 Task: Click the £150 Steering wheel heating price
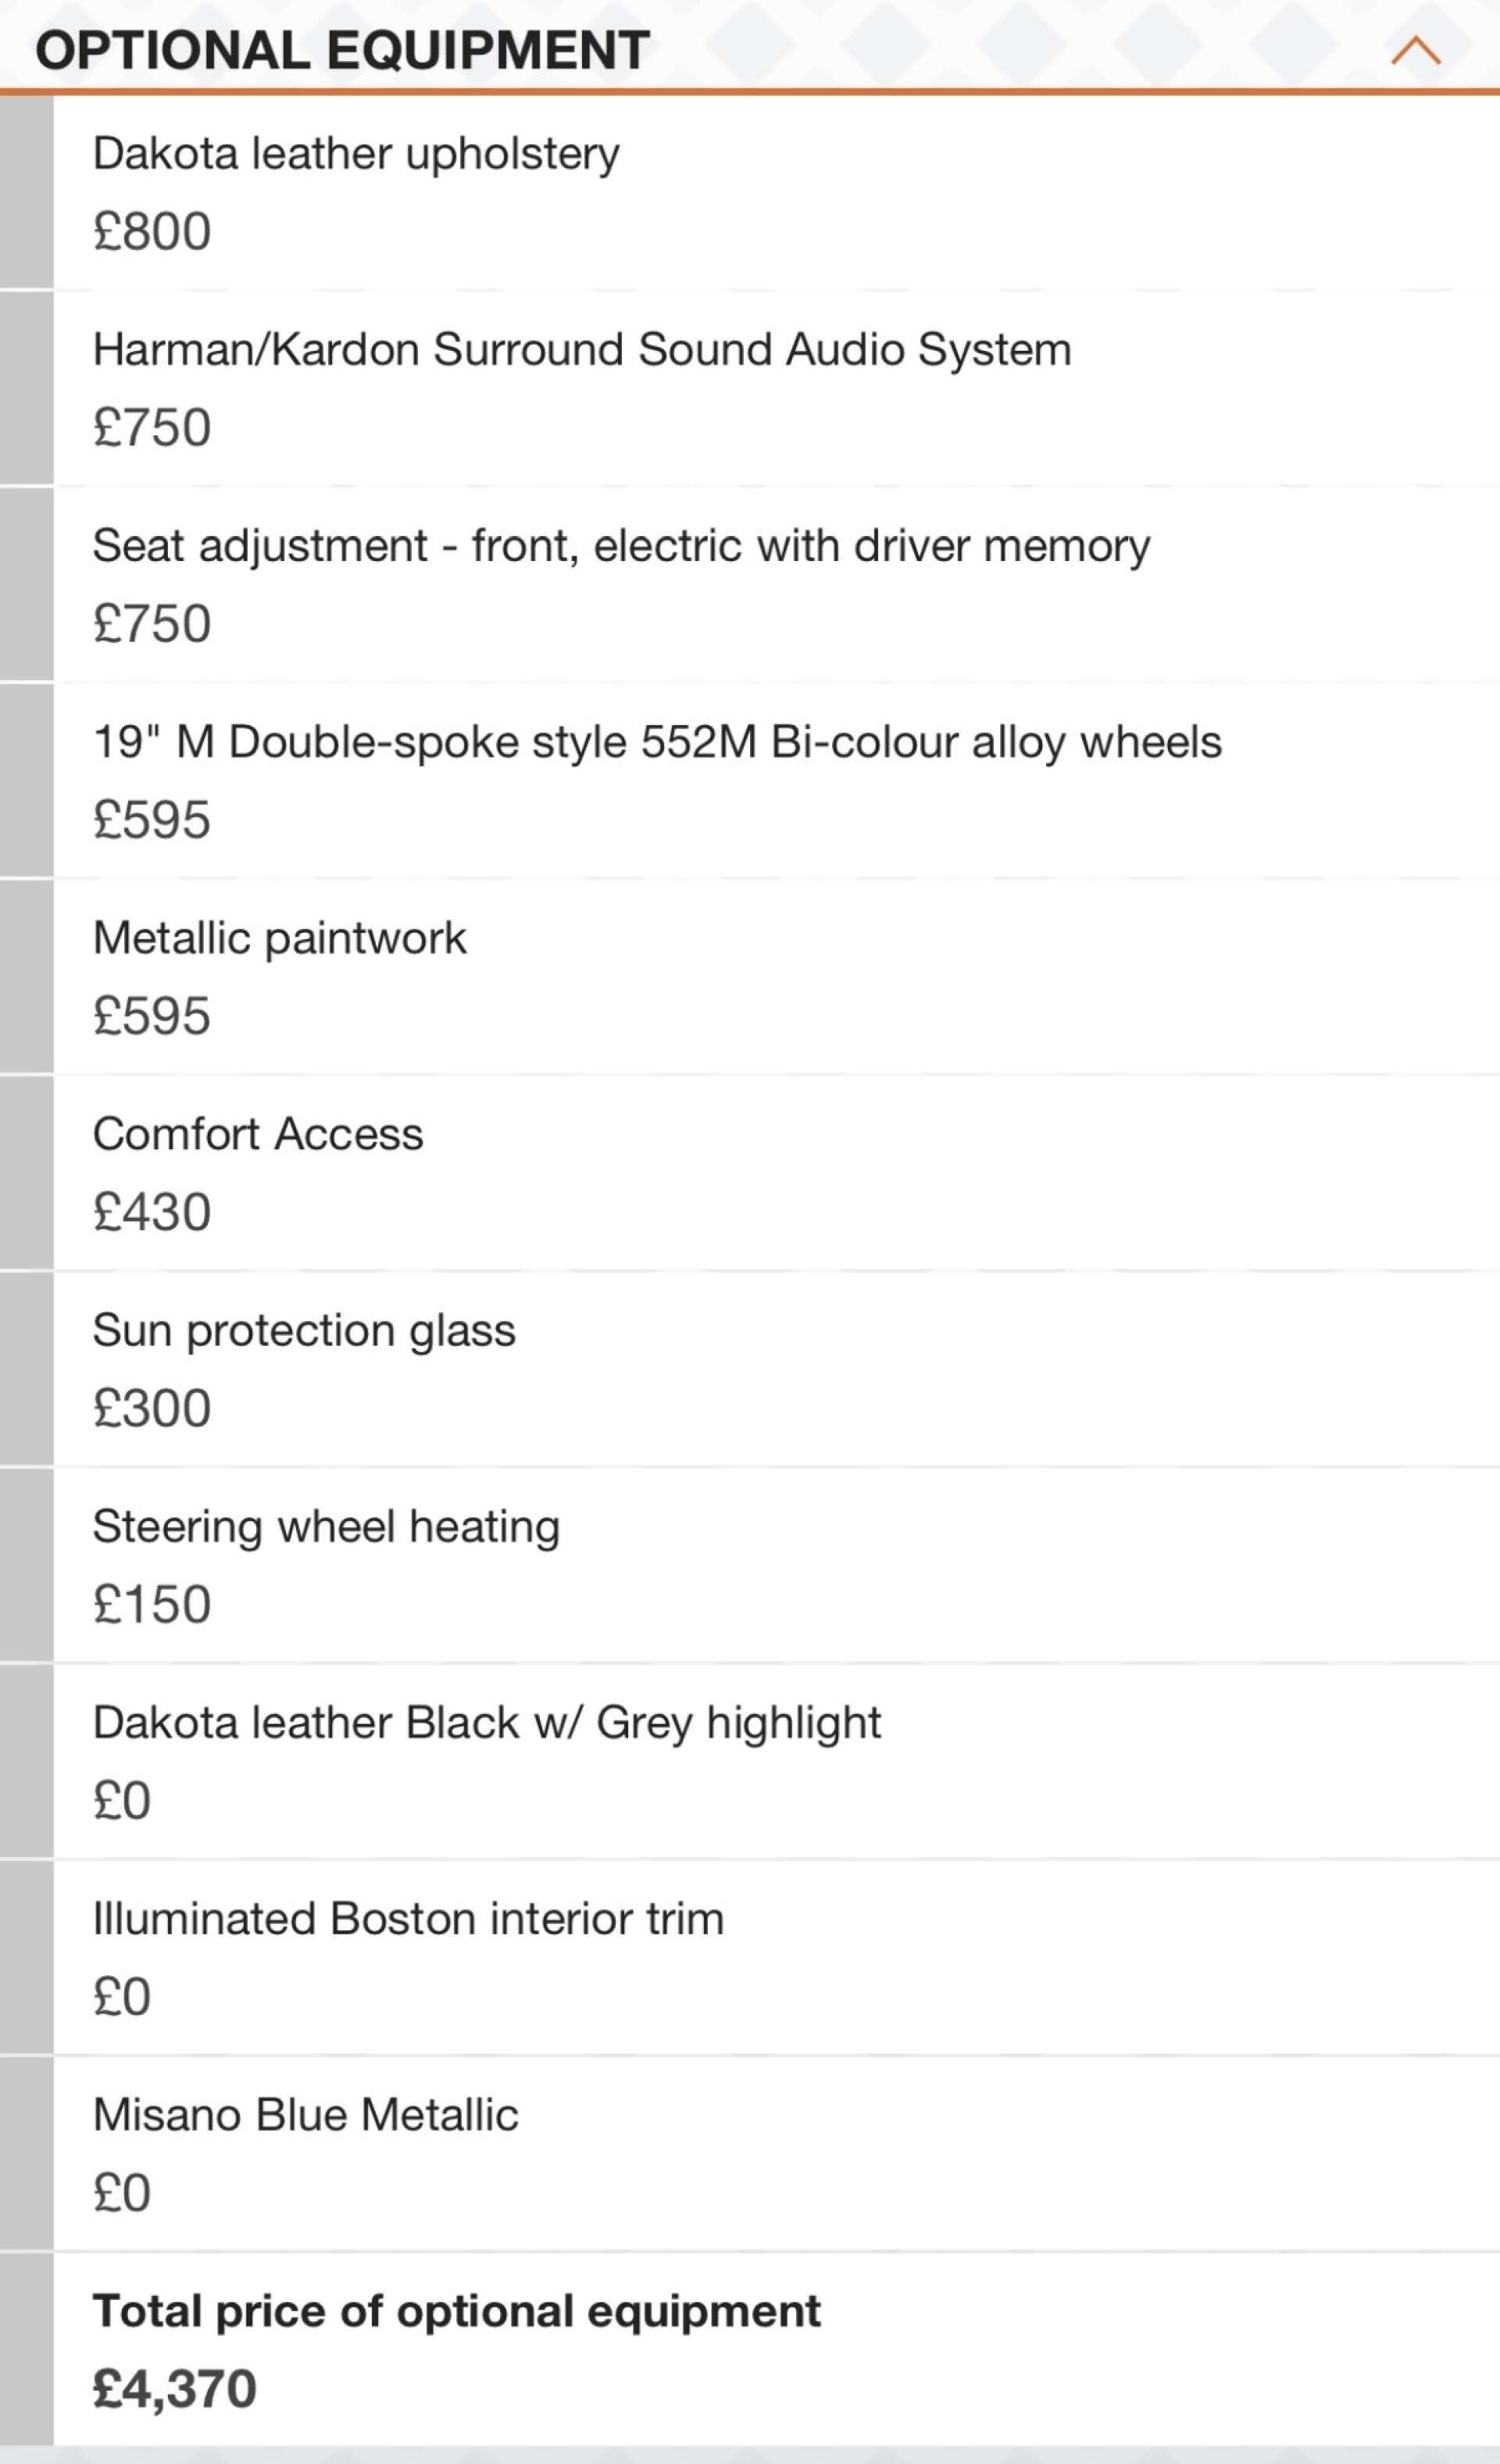pos(152,1604)
